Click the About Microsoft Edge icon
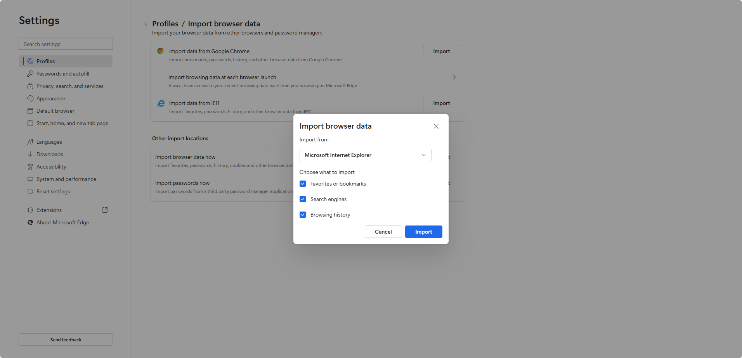 pos(30,222)
